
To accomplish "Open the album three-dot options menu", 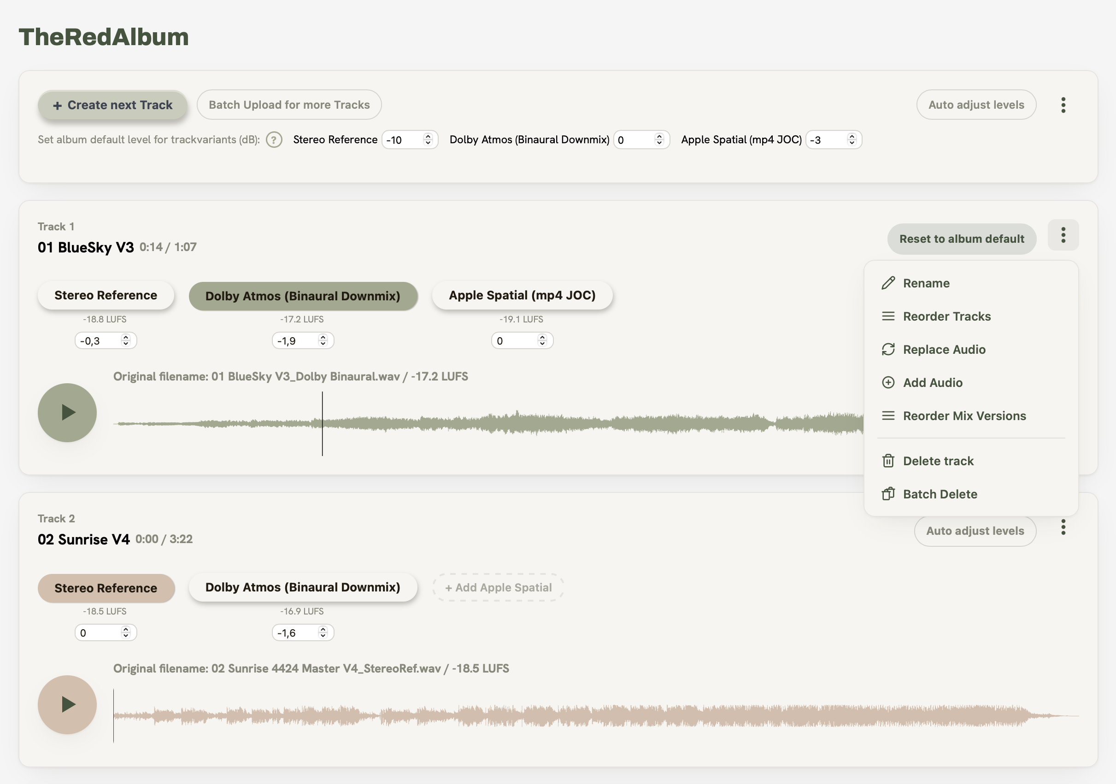I will (1063, 105).
